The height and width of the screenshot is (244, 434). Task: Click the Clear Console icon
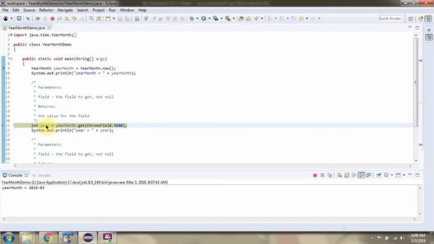(339, 175)
